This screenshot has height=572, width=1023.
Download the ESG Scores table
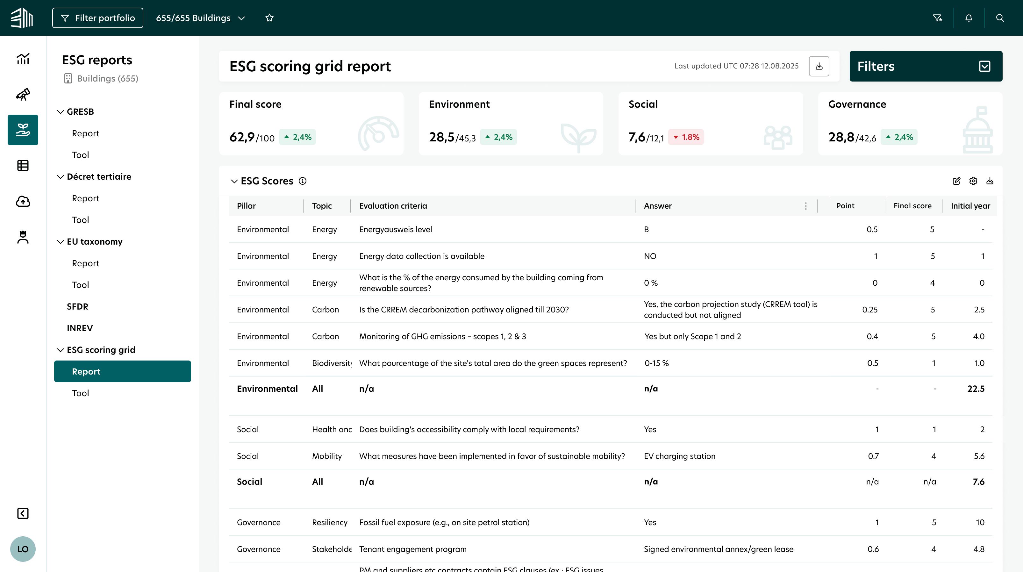[990, 181]
